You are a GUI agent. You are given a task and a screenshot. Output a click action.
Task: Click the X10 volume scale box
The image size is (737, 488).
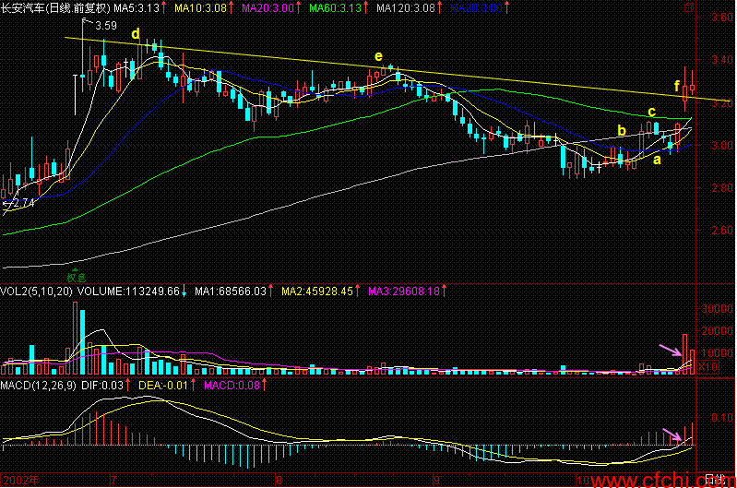[x=707, y=367]
